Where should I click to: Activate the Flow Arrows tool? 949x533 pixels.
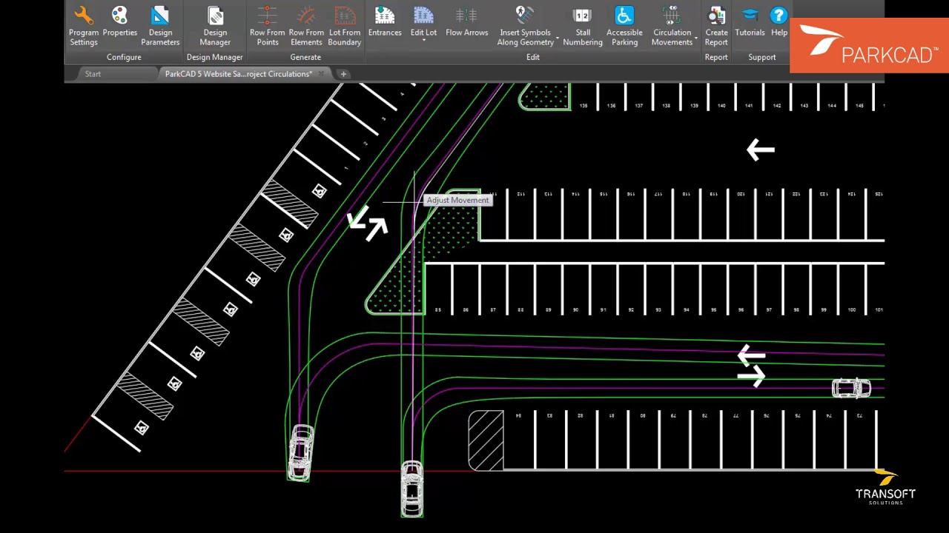(466, 22)
